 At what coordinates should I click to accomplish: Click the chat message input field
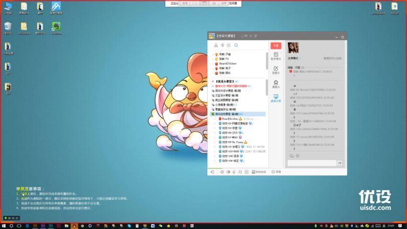(312, 163)
